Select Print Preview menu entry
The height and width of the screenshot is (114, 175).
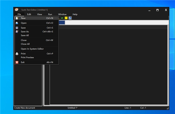[37, 57]
